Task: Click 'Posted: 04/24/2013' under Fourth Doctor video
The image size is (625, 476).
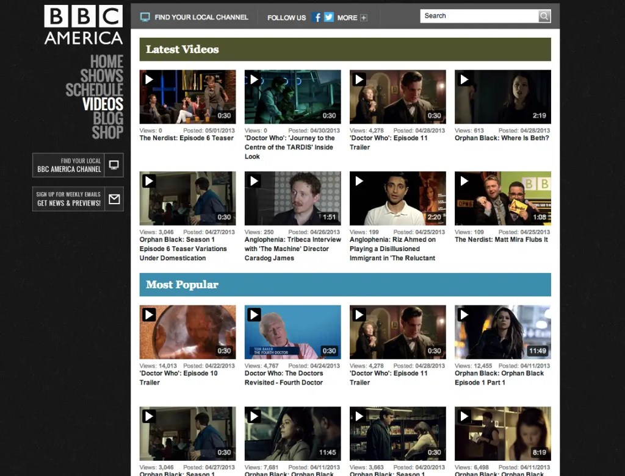Action: [x=314, y=366]
